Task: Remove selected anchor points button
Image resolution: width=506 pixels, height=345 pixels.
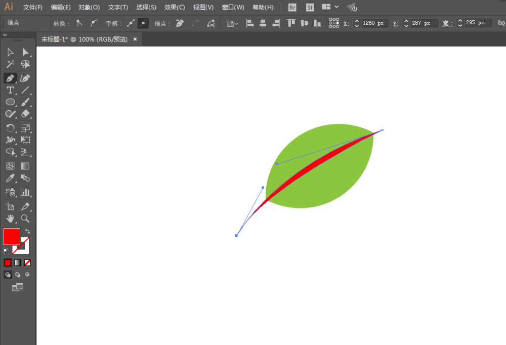Action: [180, 23]
